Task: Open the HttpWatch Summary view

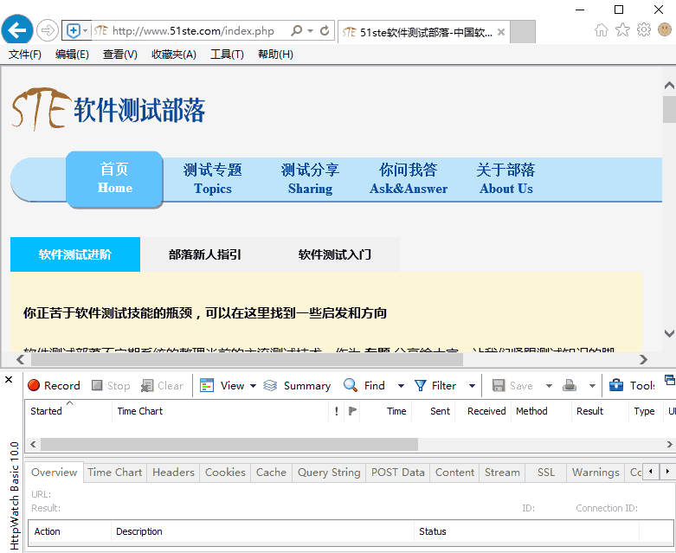Action: (297, 385)
